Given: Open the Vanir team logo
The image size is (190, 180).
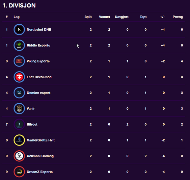Looking at the screenshot, I should [19, 108].
